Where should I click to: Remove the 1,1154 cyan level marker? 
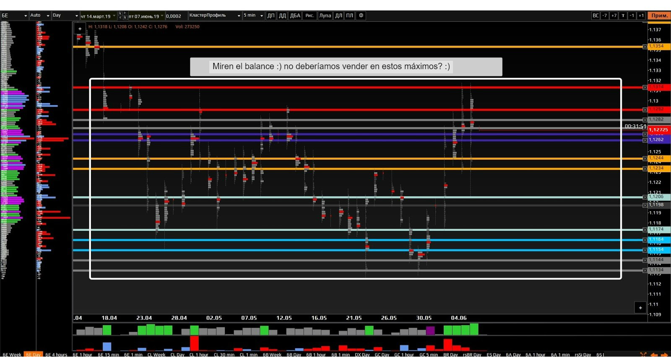click(x=645, y=250)
